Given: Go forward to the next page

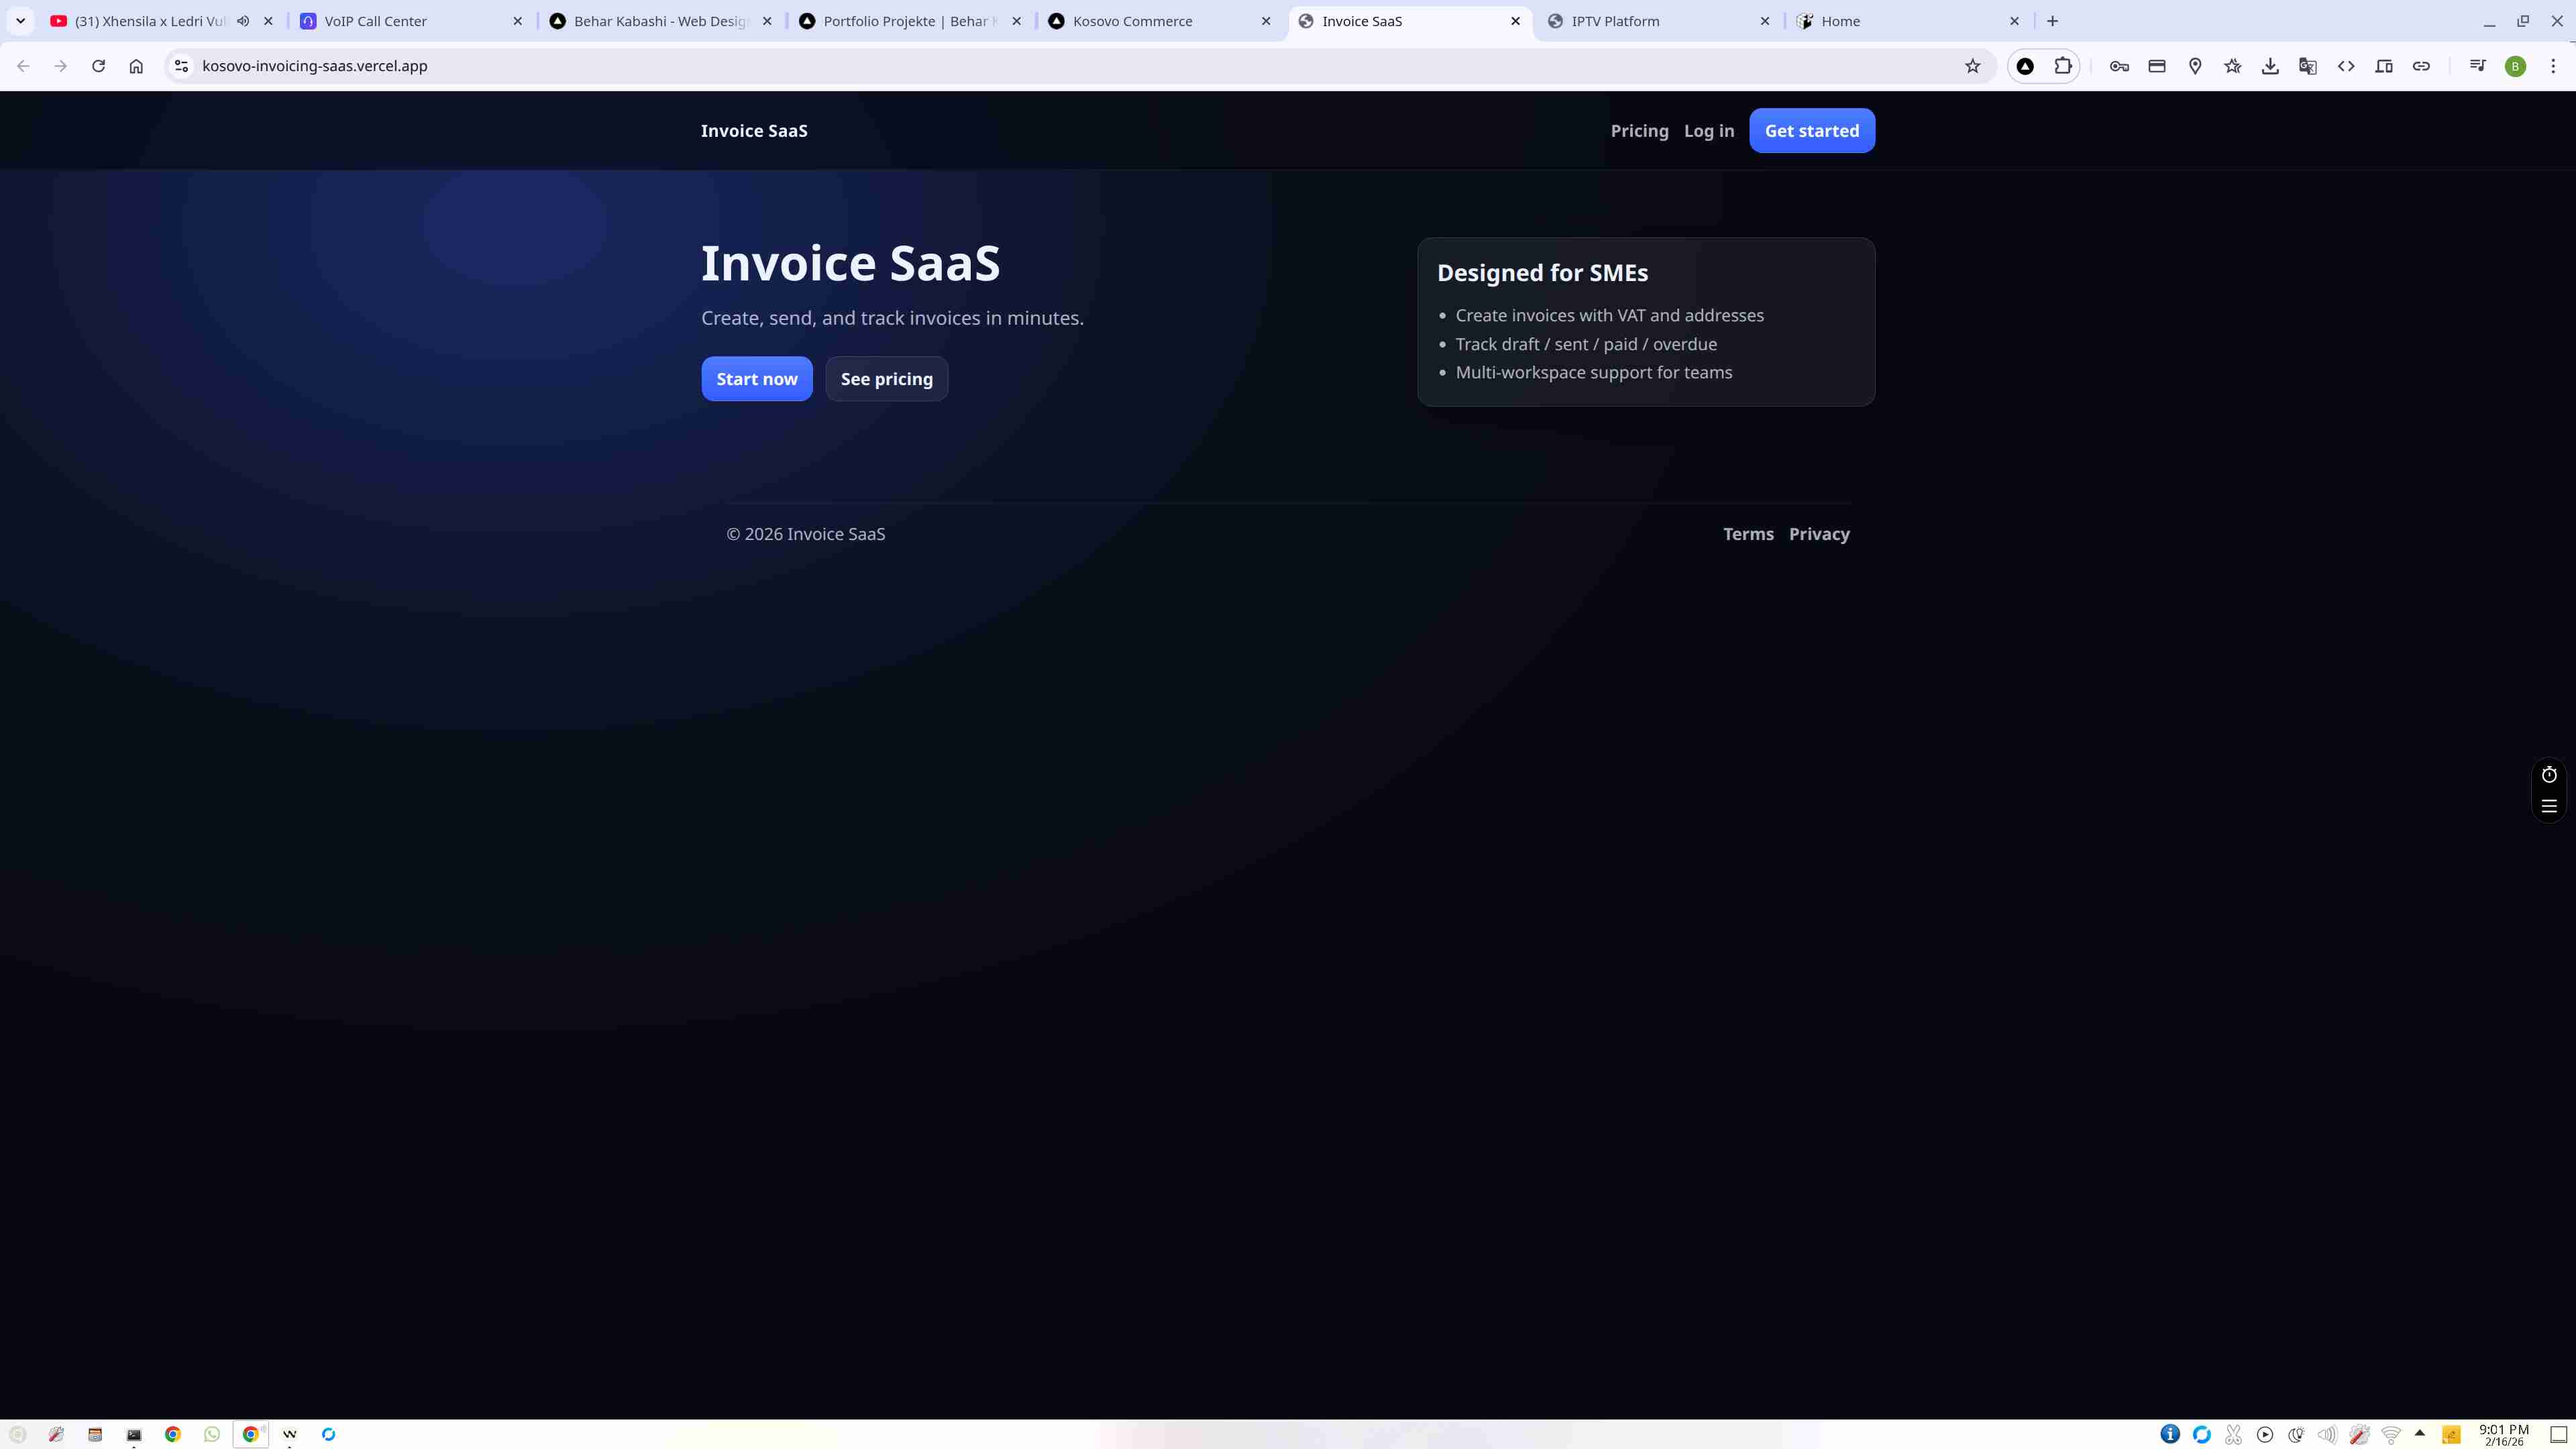Looking at the screenshot, I should [61, 66].
